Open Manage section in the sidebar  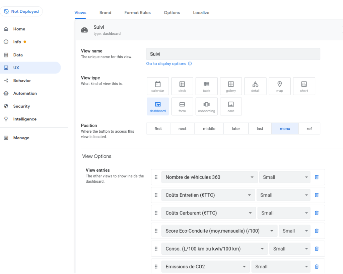click(30, 138)
